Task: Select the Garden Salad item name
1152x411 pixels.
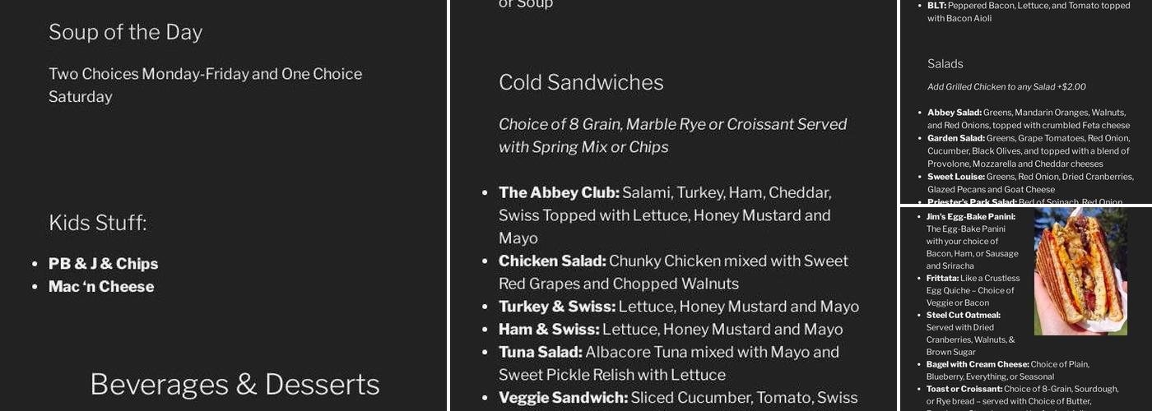Action: (956, 138)
